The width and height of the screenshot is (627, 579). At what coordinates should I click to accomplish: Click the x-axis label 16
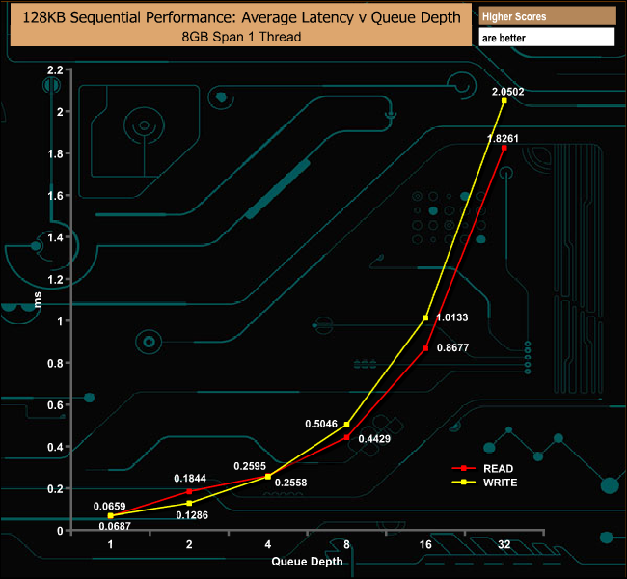tap(425, 544)
